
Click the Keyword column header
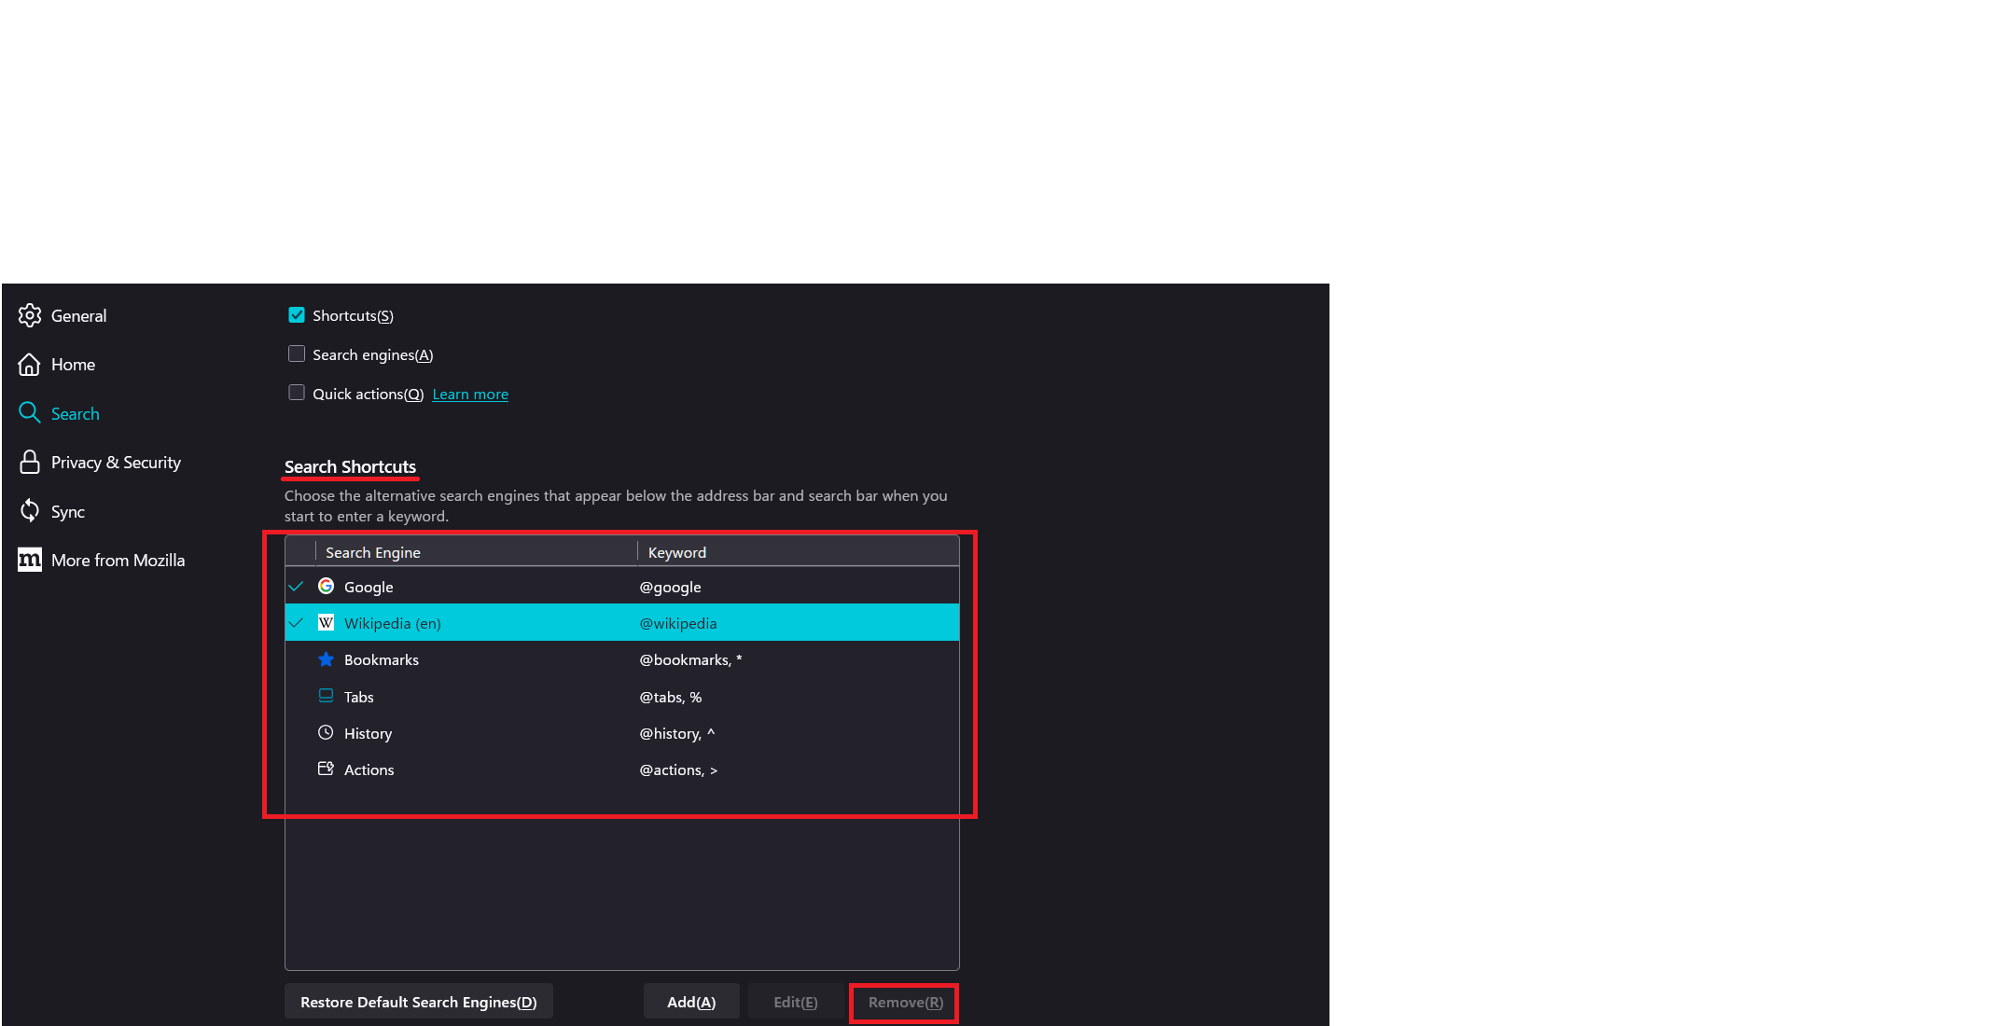[677, 552]
